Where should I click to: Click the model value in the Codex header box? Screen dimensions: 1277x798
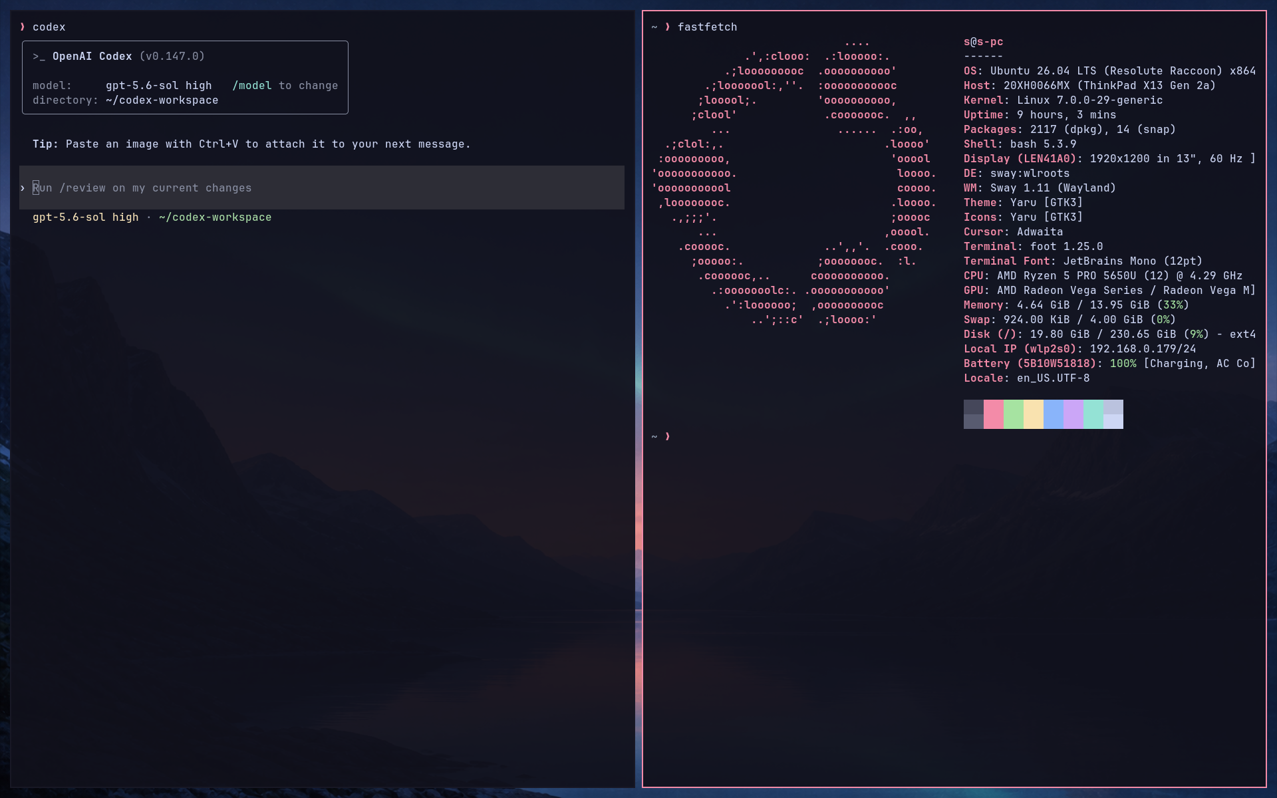(159, 86)
